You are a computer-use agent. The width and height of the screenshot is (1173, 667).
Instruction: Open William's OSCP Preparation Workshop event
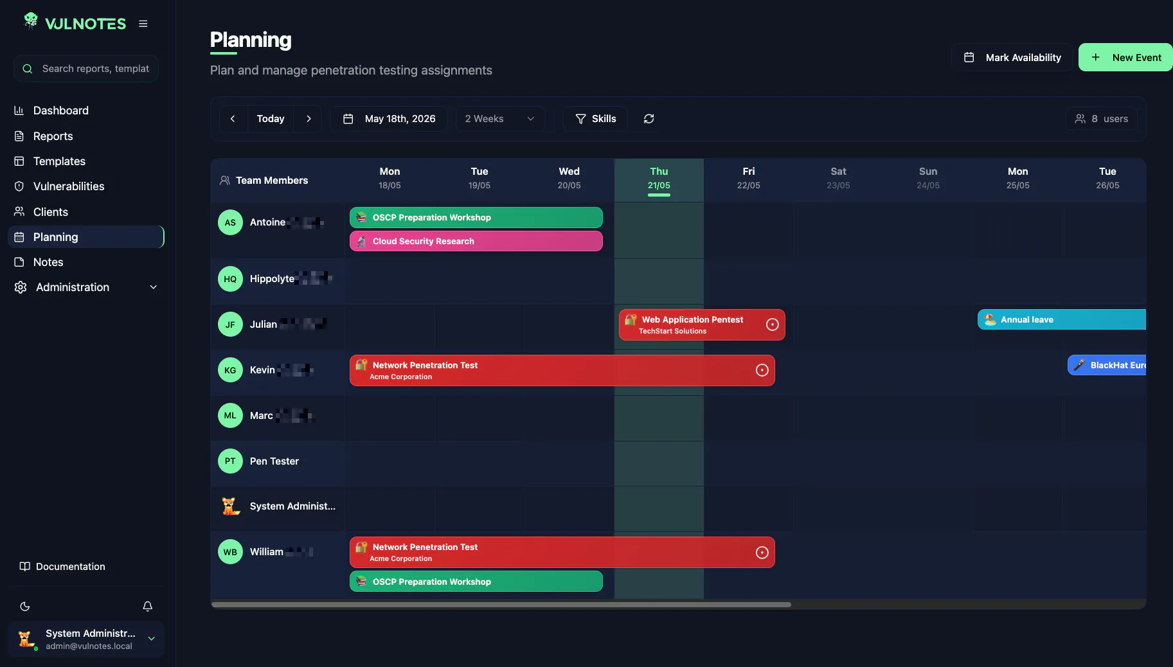(x=476, y=582)
